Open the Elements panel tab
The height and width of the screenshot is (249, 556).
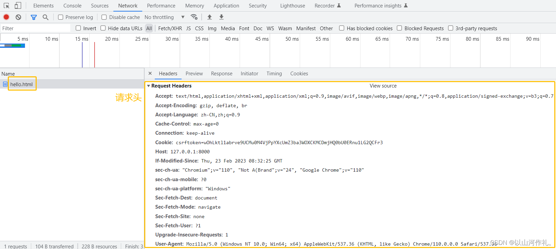[43, 6]
